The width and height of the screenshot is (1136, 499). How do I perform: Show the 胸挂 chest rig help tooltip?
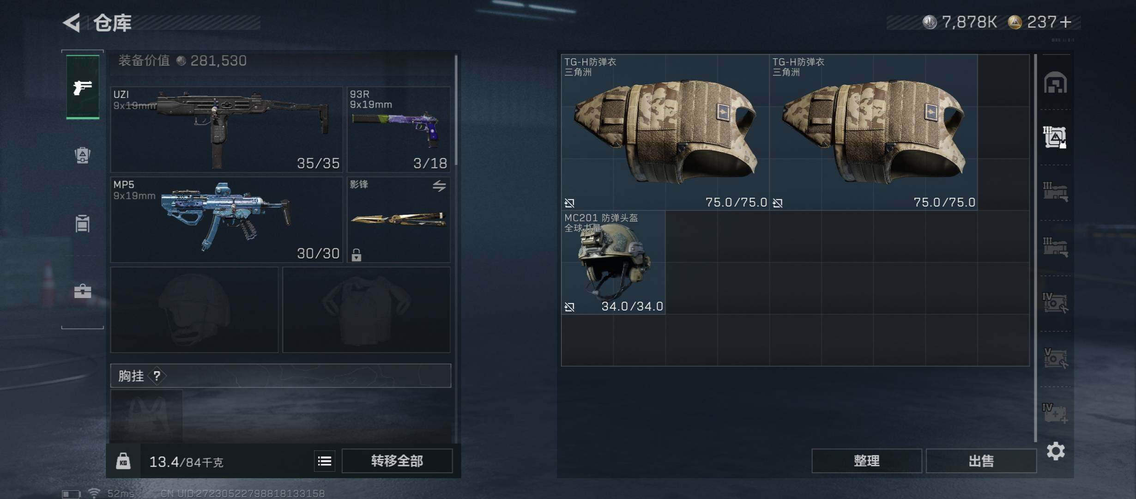click(157, 376)
